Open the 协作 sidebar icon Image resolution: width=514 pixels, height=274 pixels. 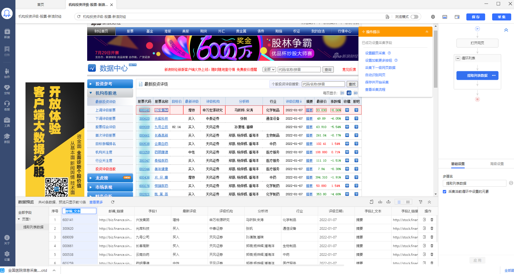7,73
